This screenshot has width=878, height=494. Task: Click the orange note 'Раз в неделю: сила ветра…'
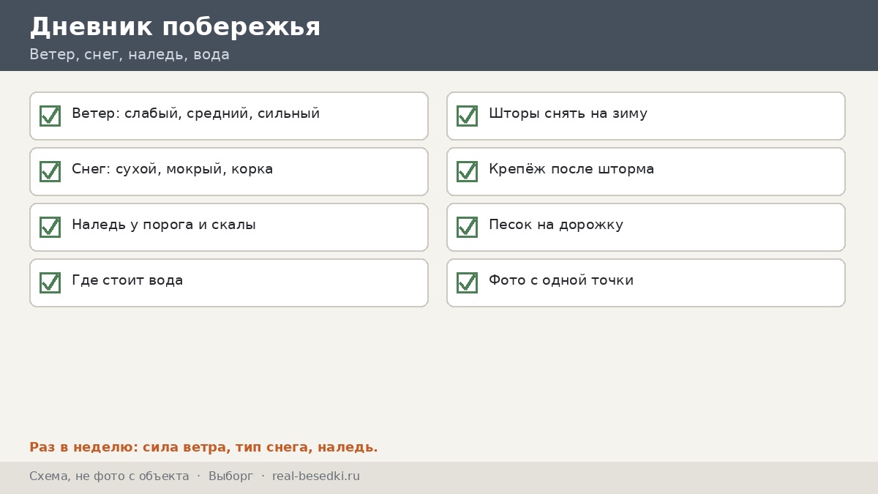tap(203, 447)
